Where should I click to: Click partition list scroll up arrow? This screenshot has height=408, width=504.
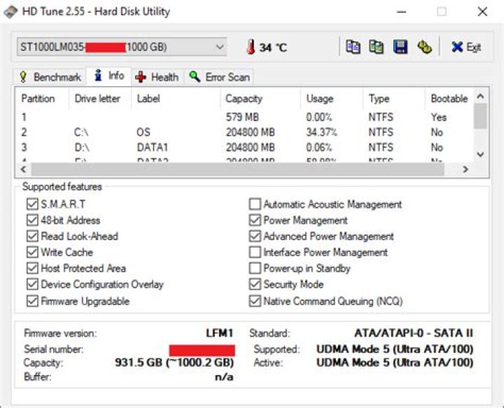pos(480,96)
